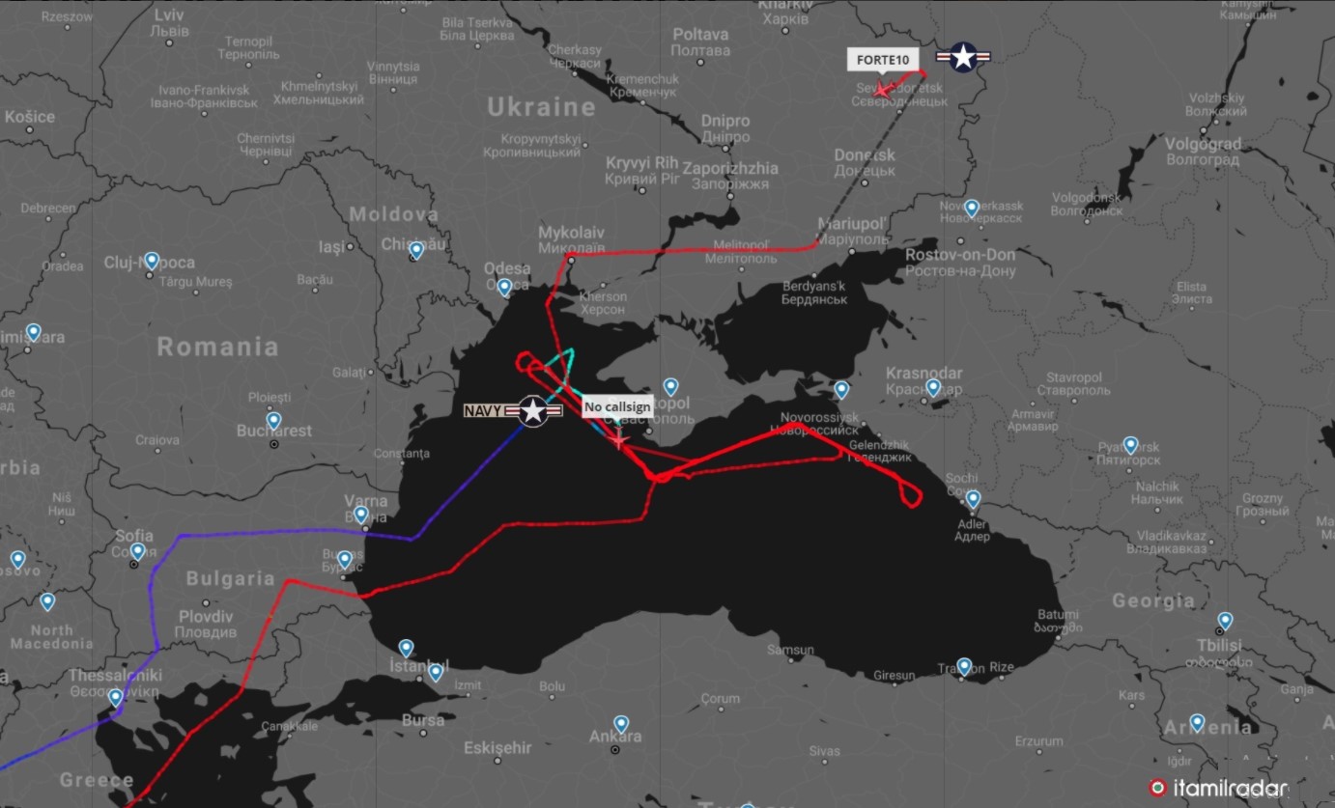Select the 'Bursa' city label
The height and width of the screenshot is (808, 1335).
click(423, 720)
